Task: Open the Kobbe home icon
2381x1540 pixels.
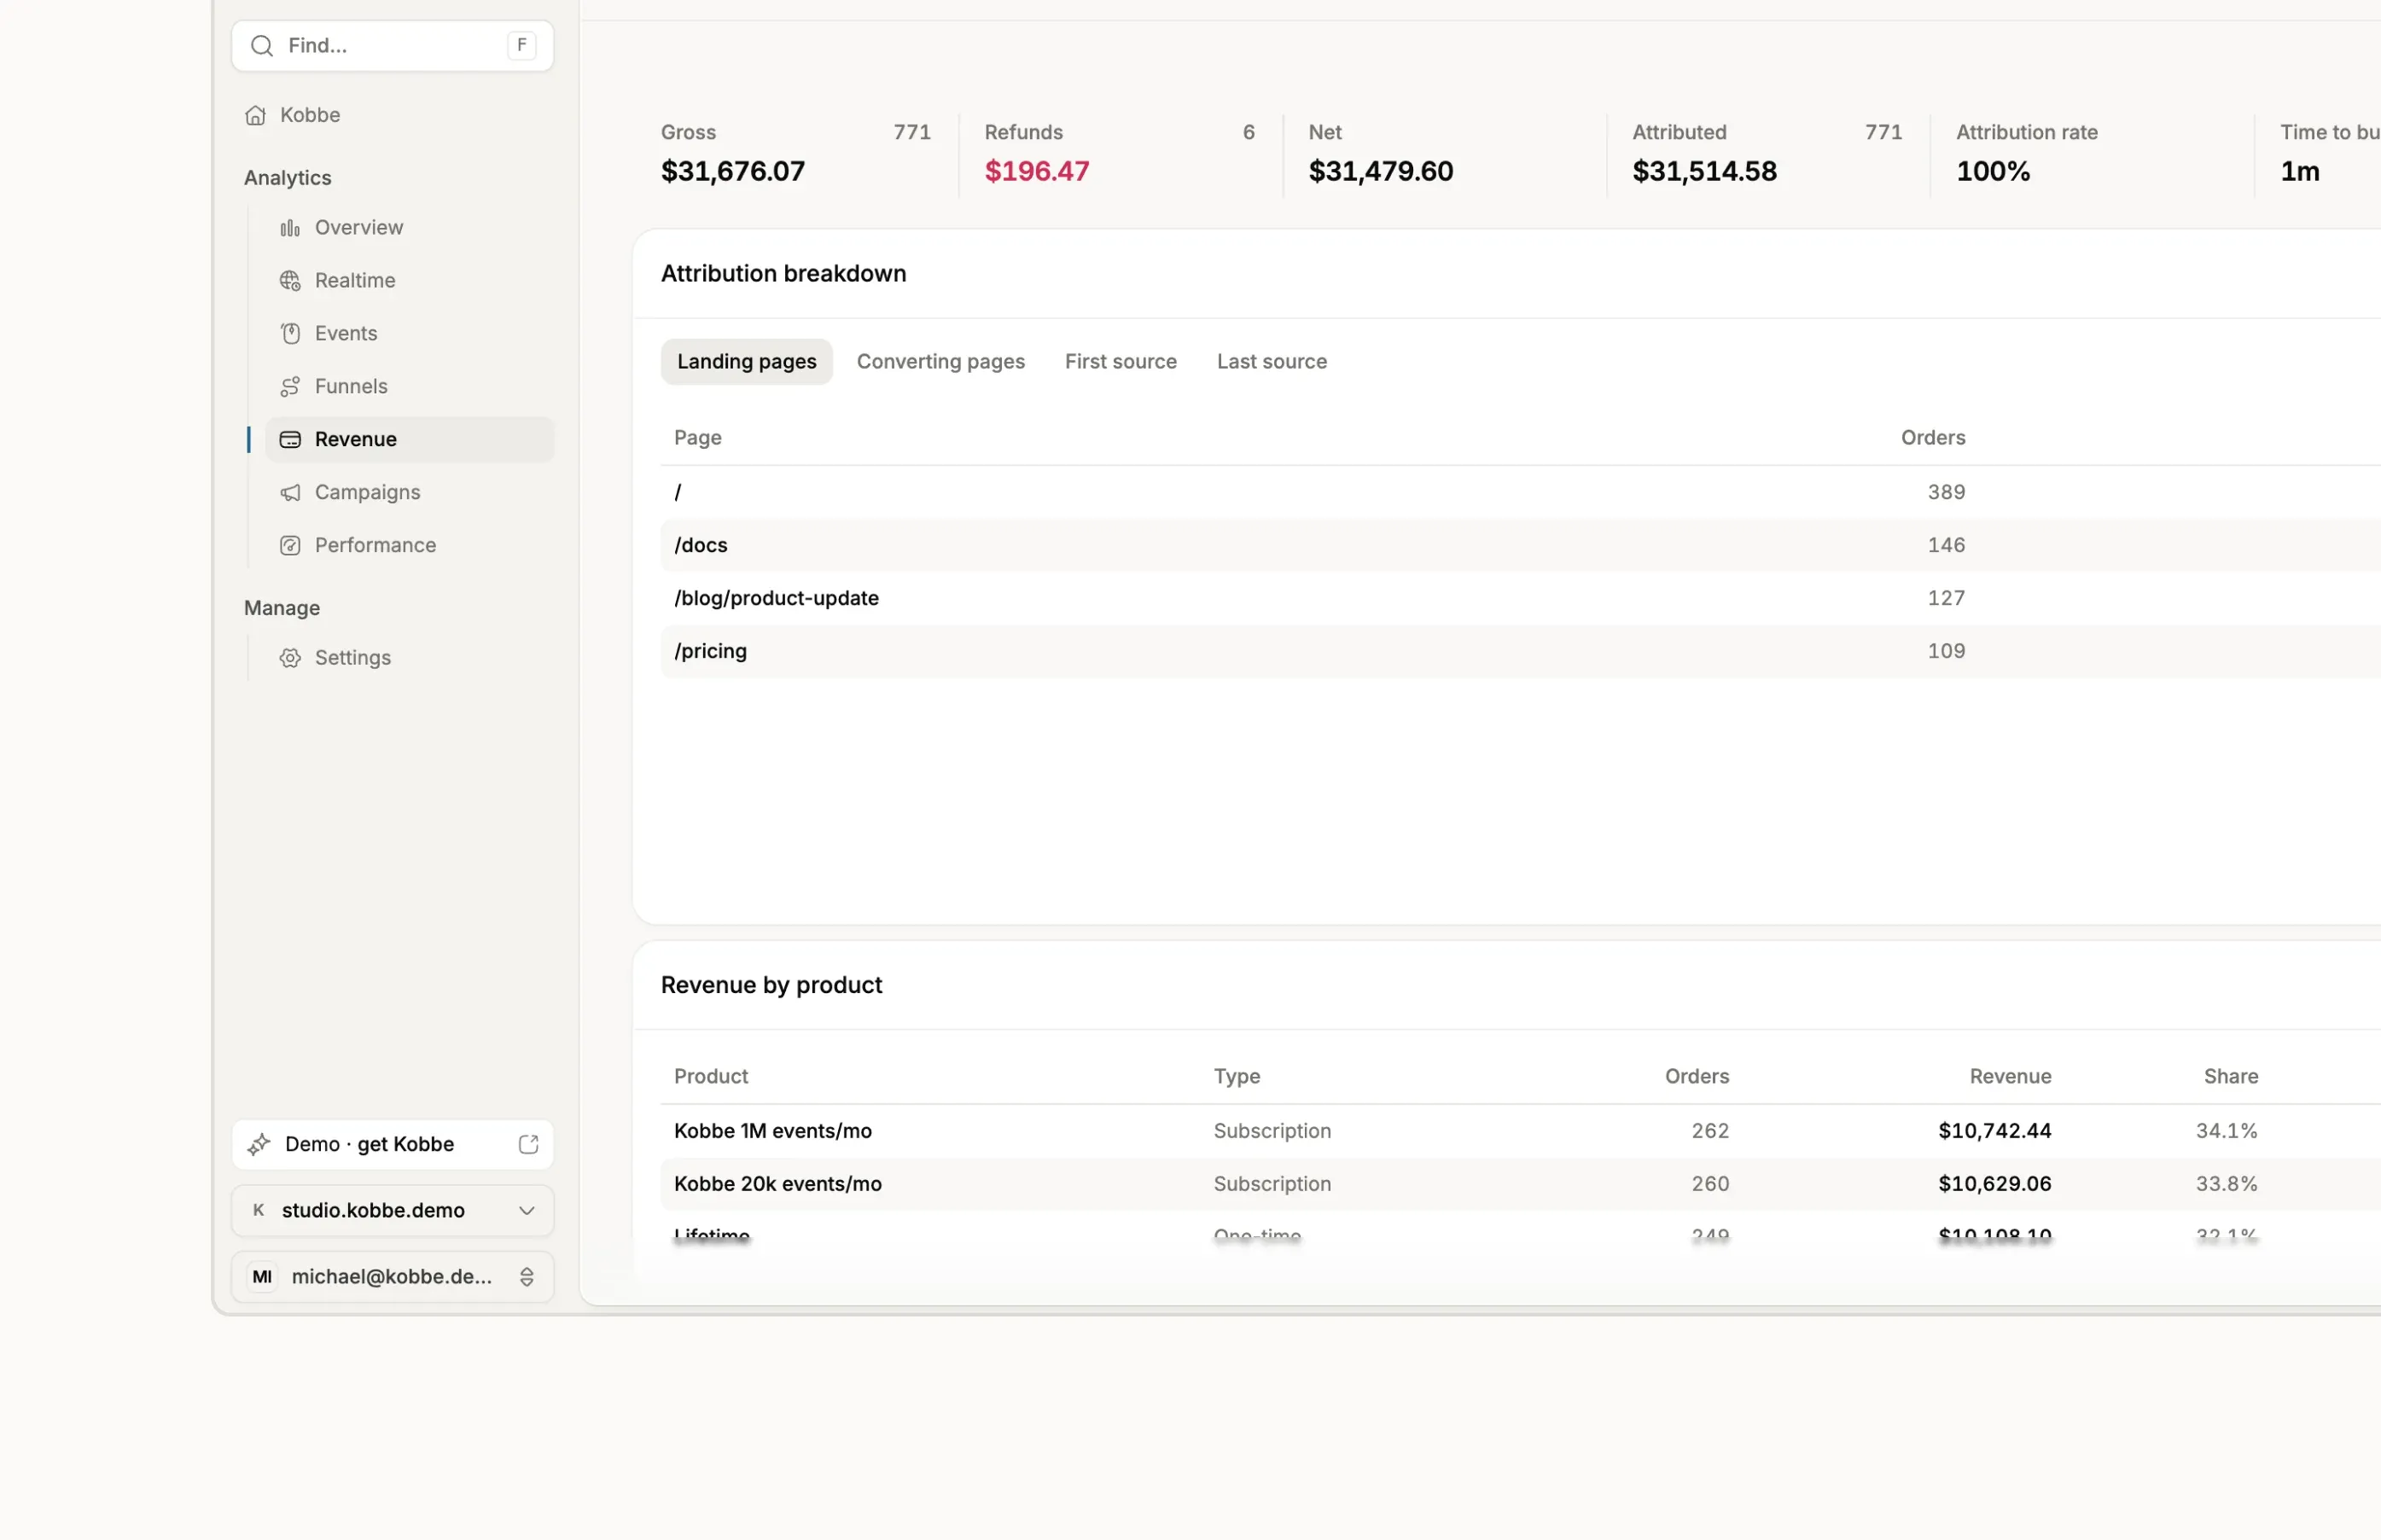Action: (256, 115)
